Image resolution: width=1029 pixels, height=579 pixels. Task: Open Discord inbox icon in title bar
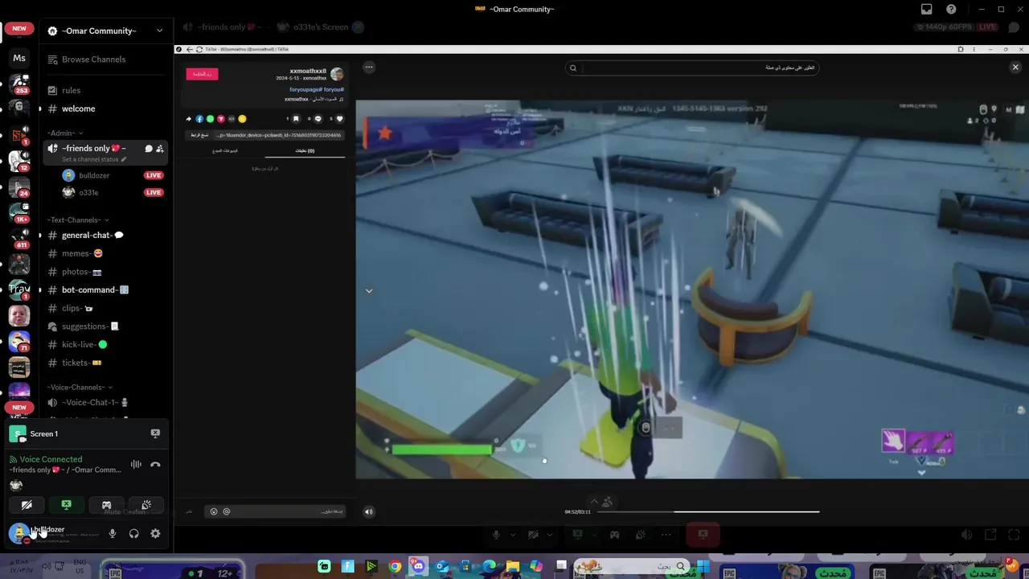927,9
